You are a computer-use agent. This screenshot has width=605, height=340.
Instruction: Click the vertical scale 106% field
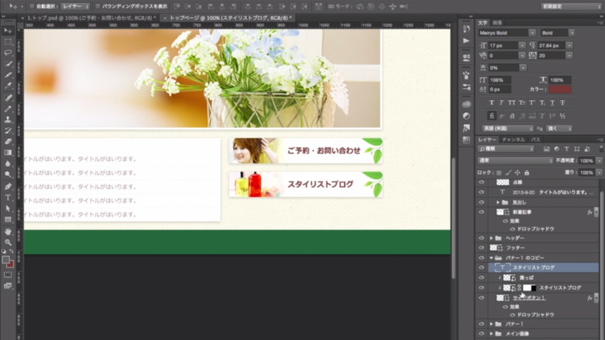(499, 80)
